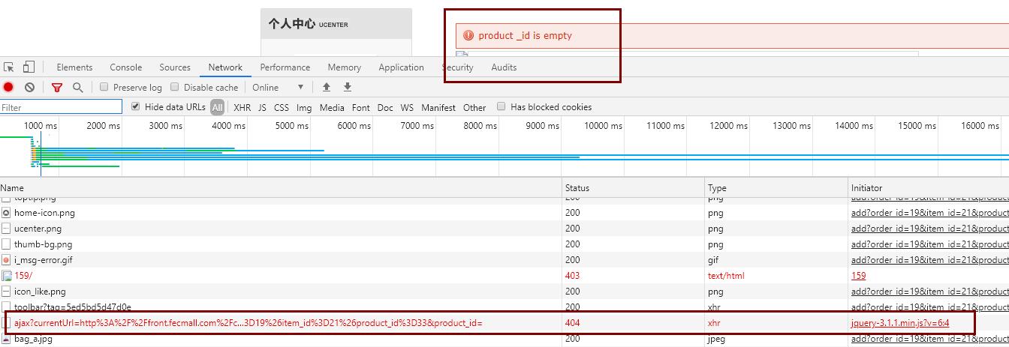Switch to the Sources tab

[x=175, y=67]
